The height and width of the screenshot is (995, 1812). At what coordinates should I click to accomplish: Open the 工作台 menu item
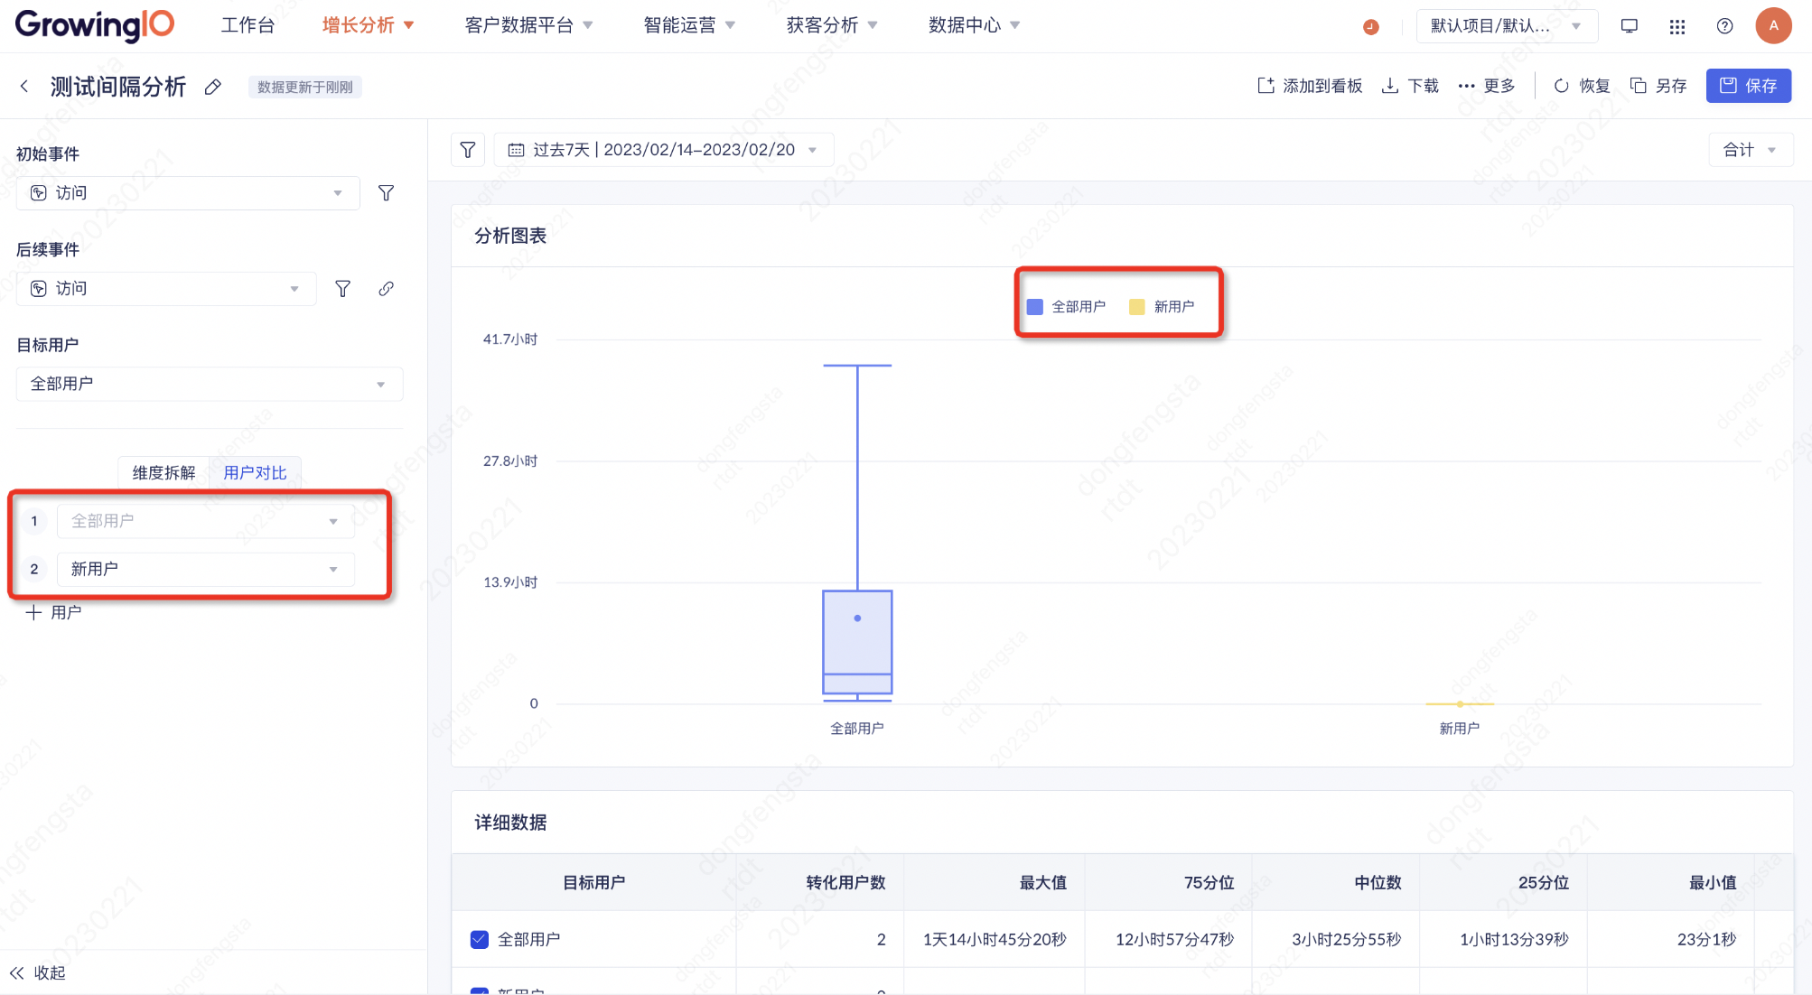coord(248,25)
